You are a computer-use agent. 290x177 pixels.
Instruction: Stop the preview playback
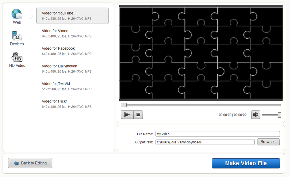pos(138,115)
